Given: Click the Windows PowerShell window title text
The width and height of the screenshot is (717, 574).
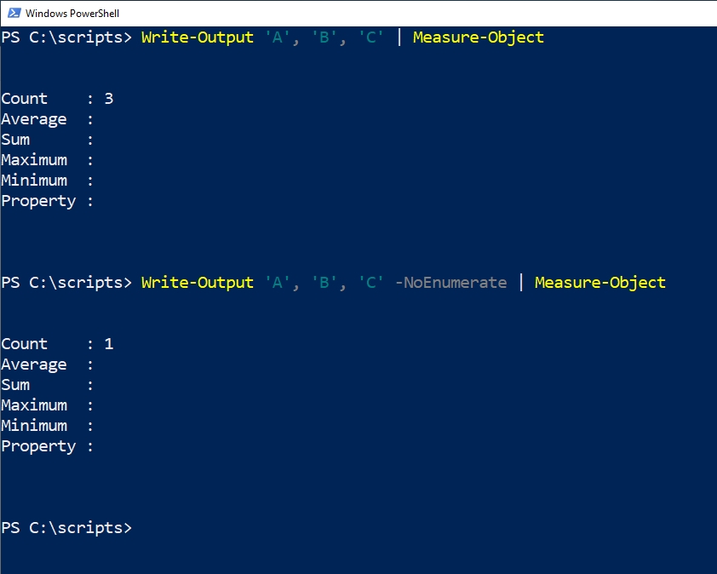Looking at the screenshot, I should pos(72,14).
